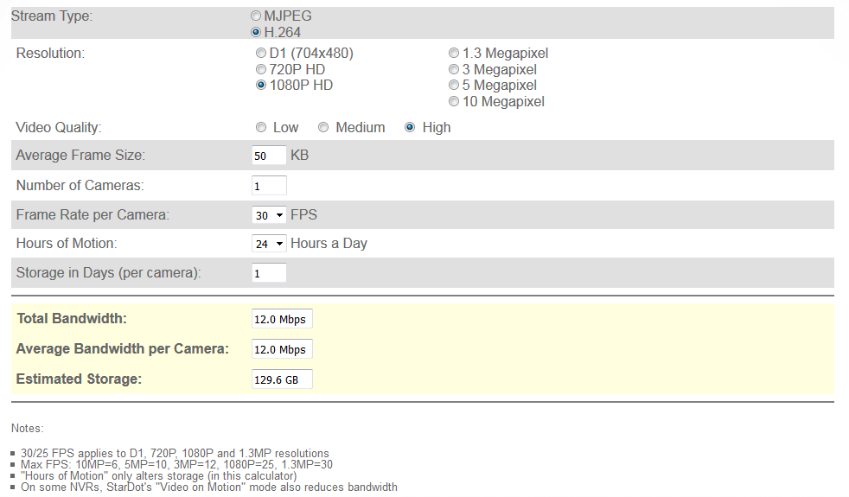849x497 pixels.
Task: Open the Frame Rate per Camera dropdown
Action: 269,215
